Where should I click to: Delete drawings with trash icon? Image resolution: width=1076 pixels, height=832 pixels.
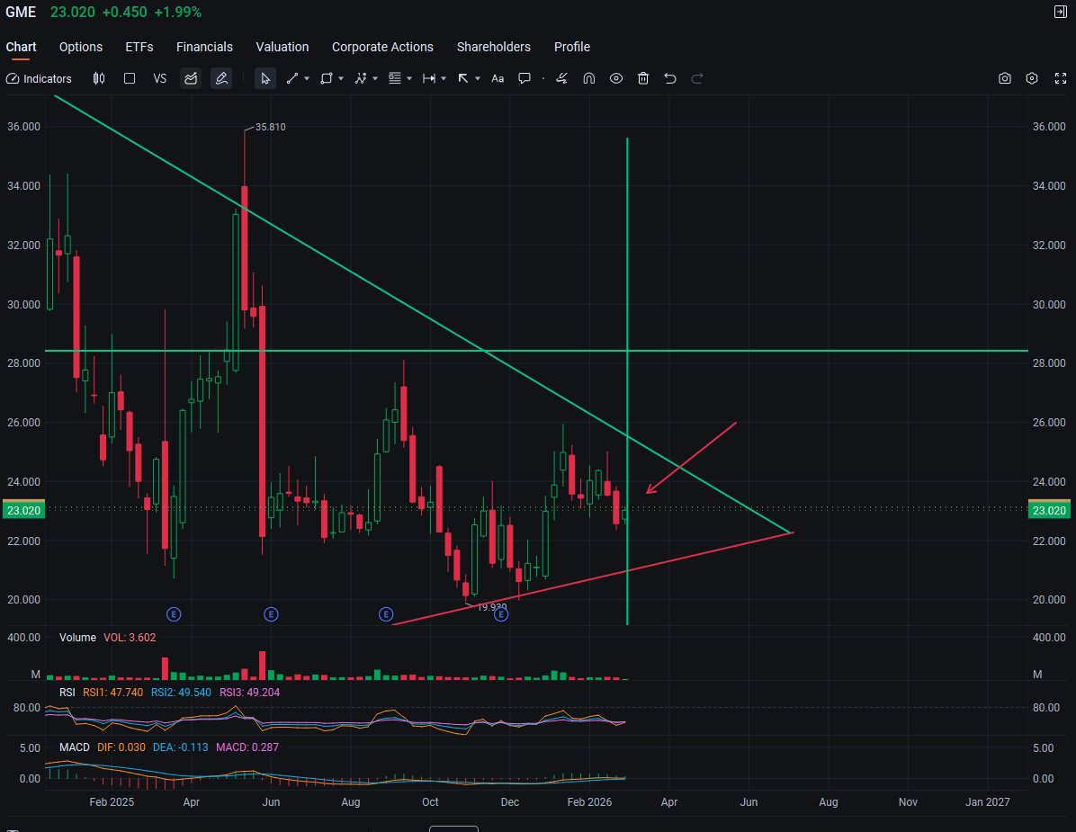pyautogui.click(x=643, y=79)
